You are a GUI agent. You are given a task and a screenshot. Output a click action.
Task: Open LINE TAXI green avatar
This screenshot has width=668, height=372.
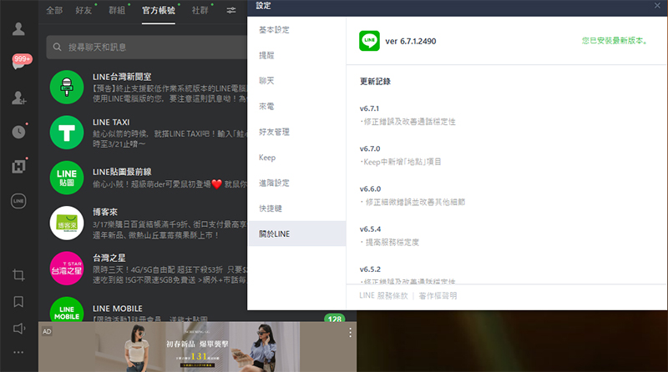tap(67, 133)
